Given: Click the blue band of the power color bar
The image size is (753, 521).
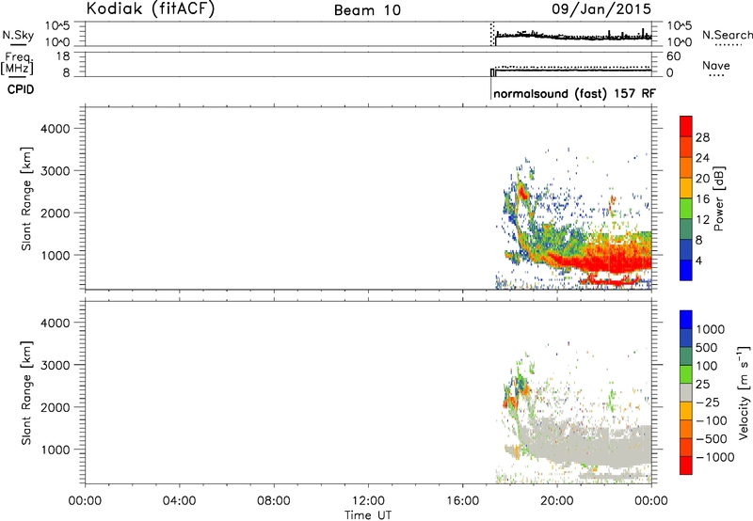Looking at the screenshot, I should (x=686, y=270).
